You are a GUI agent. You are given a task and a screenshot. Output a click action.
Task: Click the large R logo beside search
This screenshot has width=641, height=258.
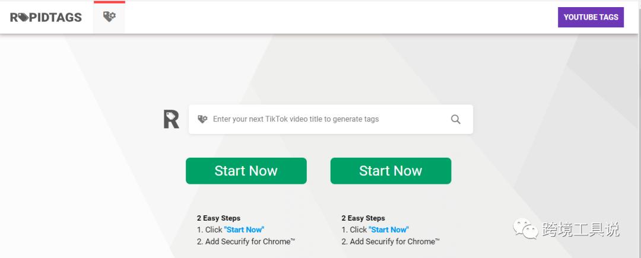click(172, 119)
